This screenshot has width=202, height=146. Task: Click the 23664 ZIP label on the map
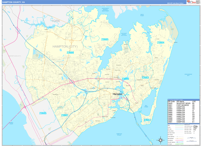coord(161,43)
